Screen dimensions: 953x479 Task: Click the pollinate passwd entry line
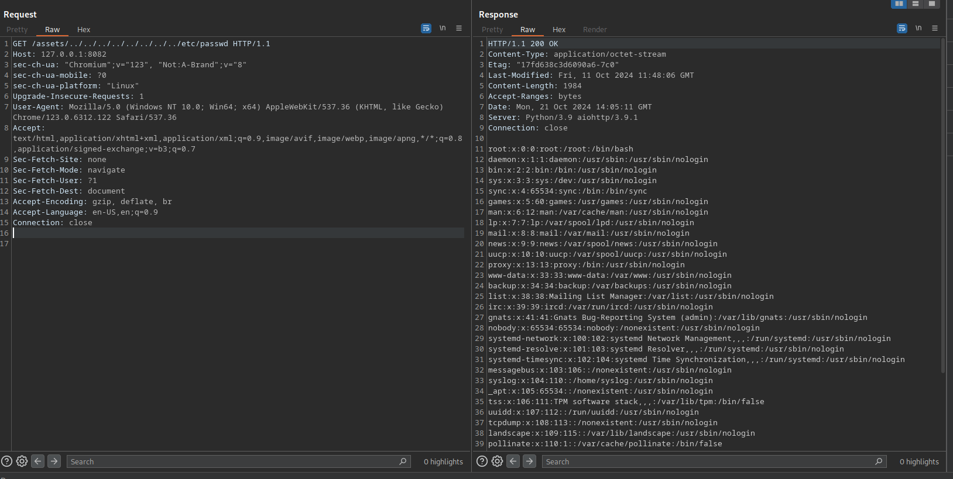605,444
